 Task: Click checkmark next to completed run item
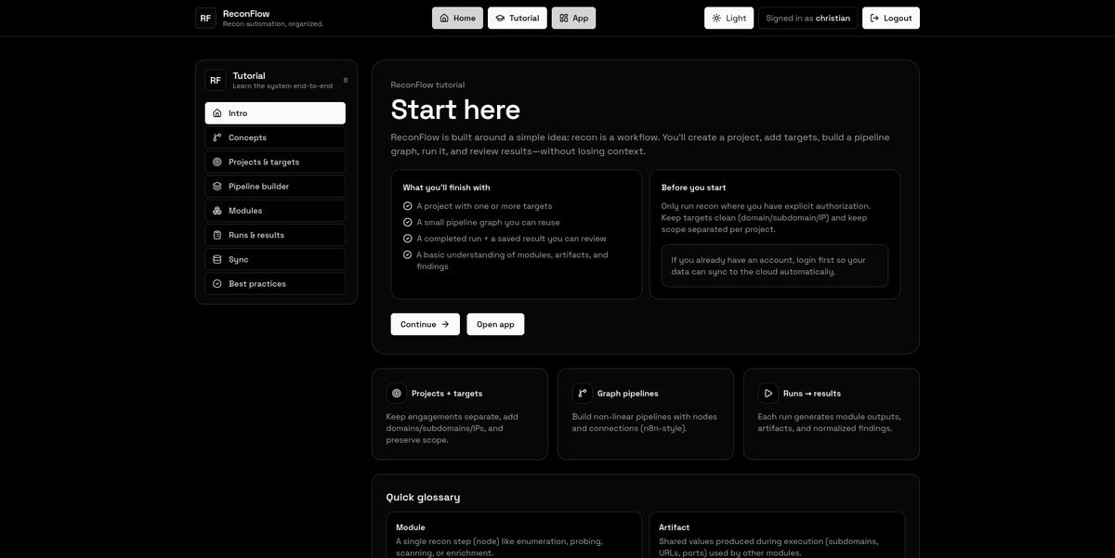point(407,239)
